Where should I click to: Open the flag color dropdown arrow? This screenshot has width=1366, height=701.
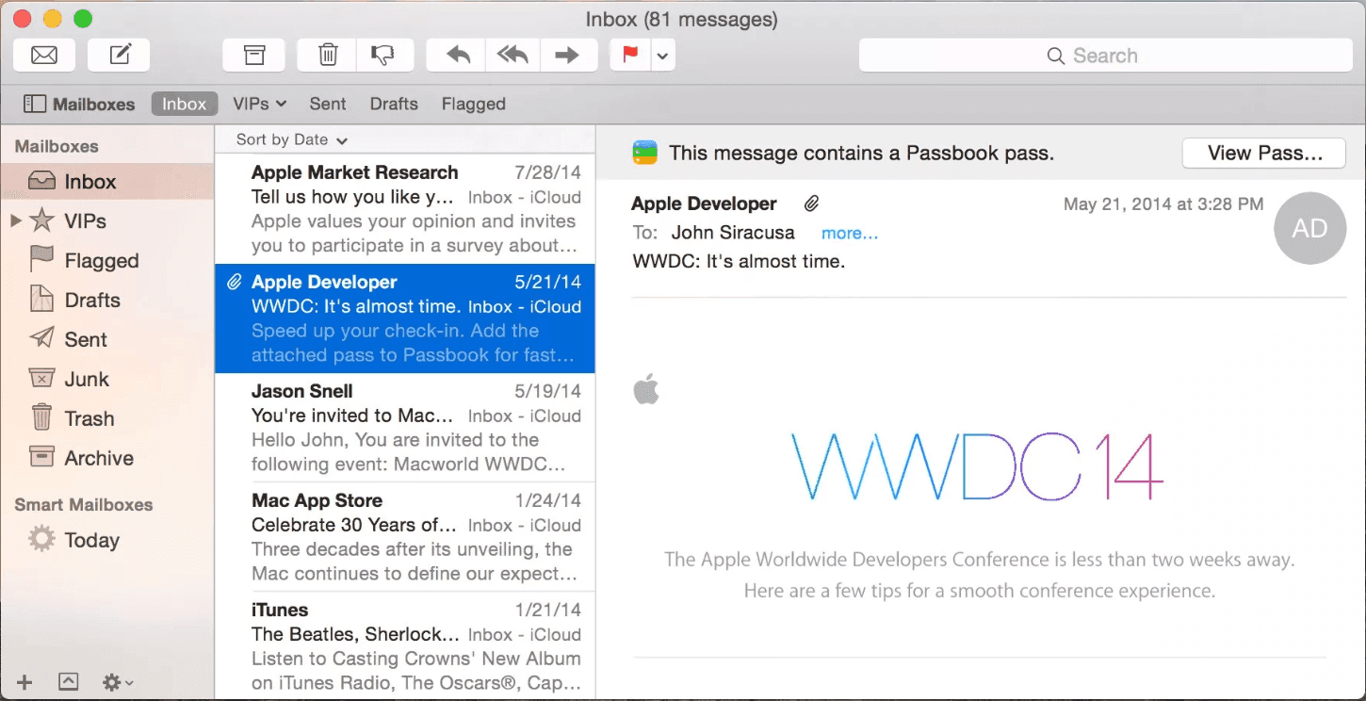[x=662, y=57]
